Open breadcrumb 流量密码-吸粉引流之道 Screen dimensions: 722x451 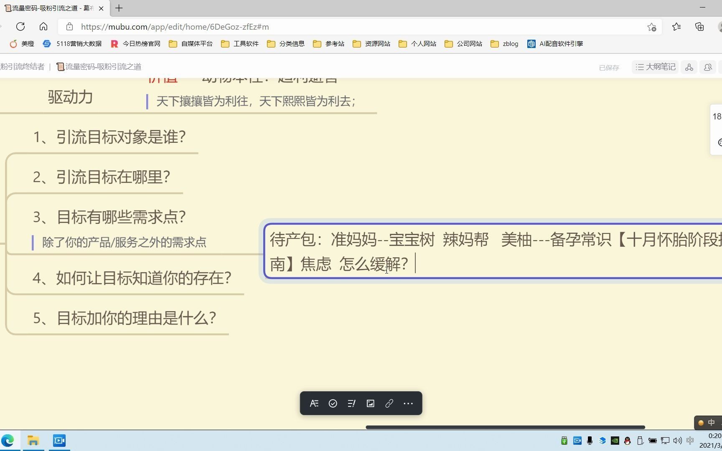(99, 67)
